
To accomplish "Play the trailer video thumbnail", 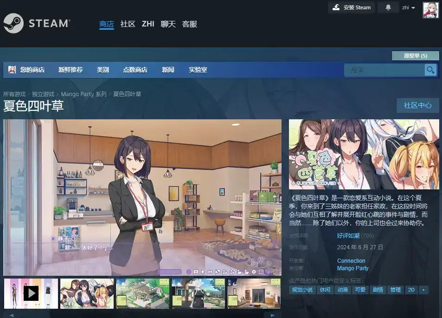I will (x=31, y=293).
